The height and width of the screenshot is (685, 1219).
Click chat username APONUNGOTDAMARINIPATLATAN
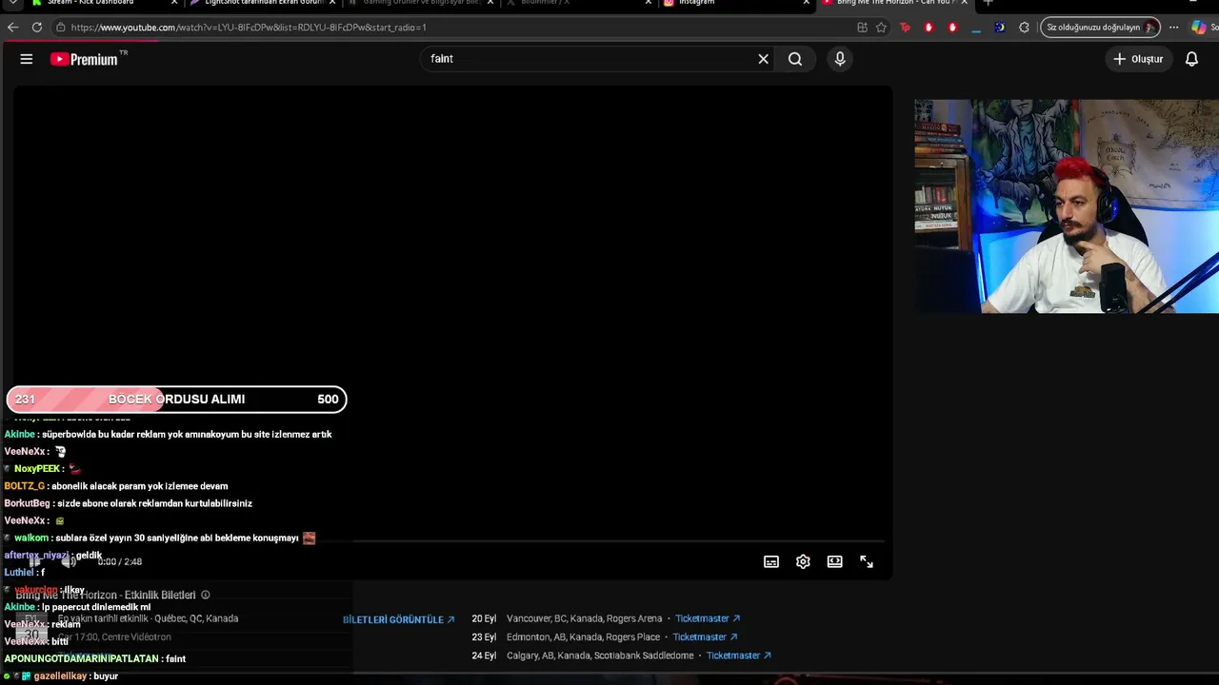(81, 659)
